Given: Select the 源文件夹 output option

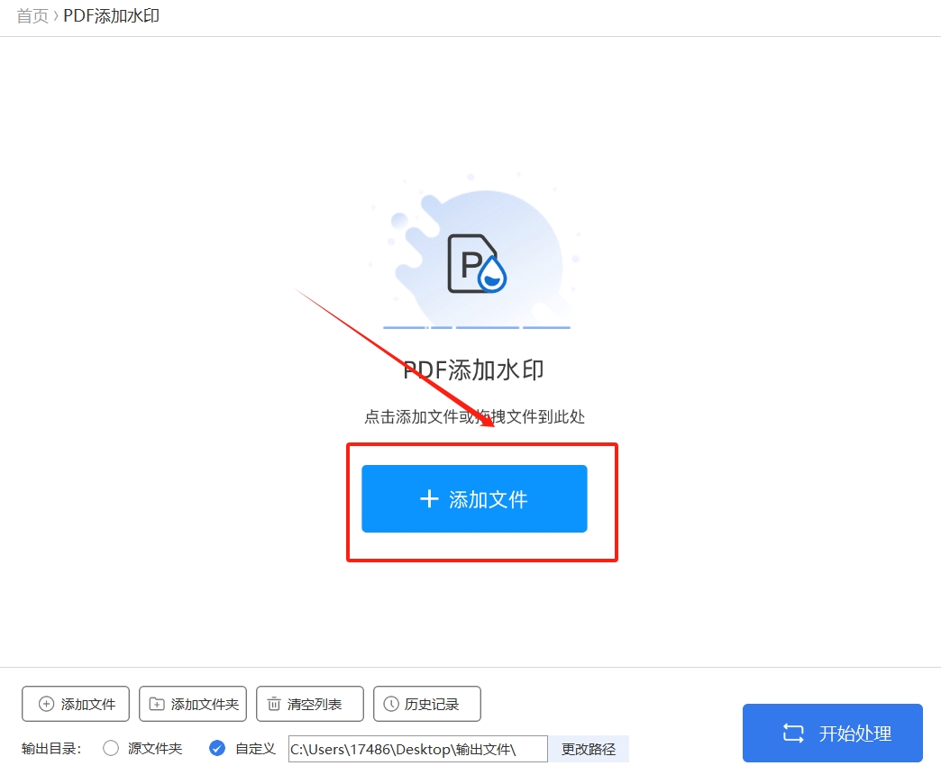Looking at the screenshot, I should point(111,748).
